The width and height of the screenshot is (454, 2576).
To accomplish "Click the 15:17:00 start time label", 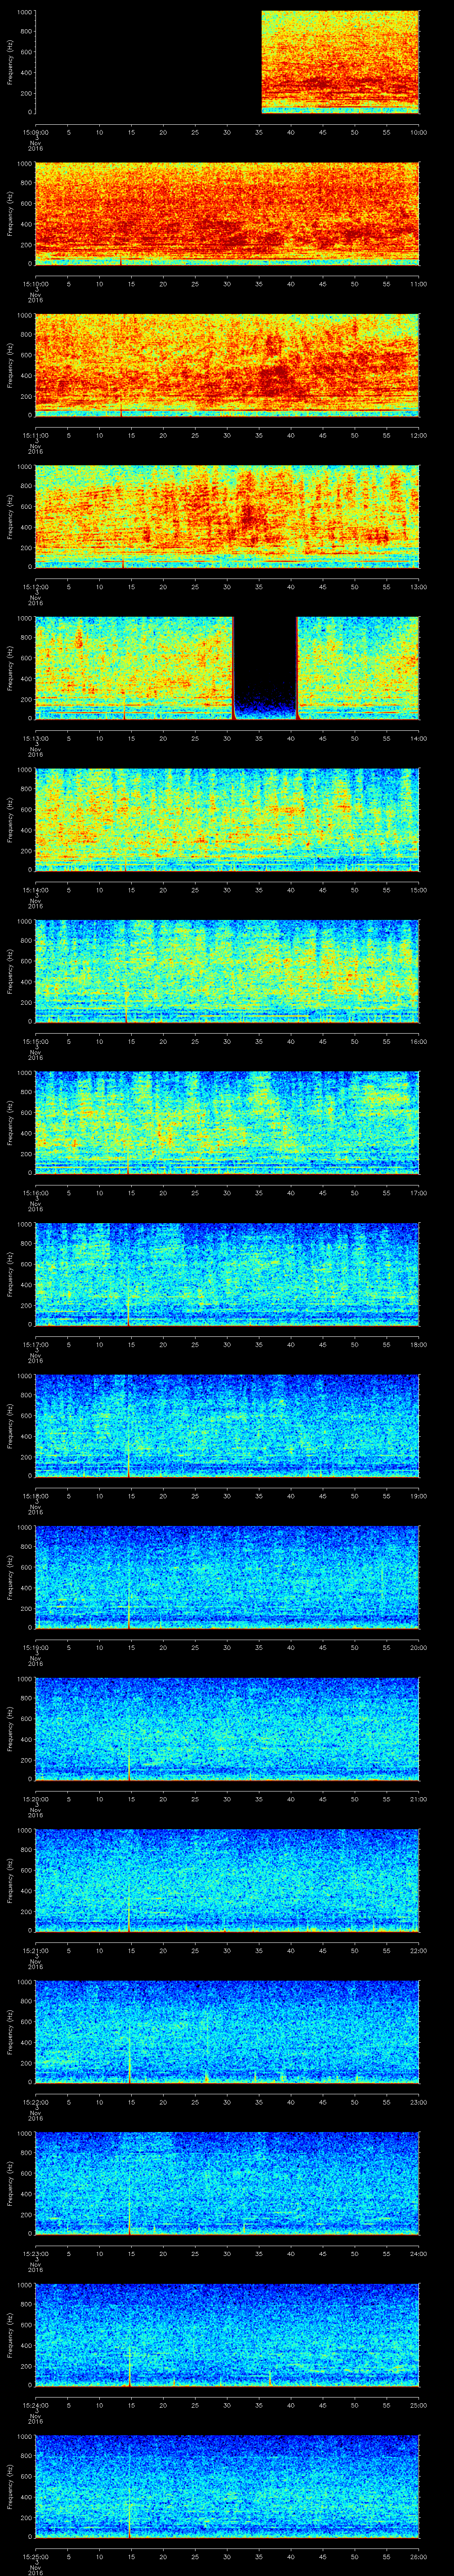I will click(x=35, y=1344).
